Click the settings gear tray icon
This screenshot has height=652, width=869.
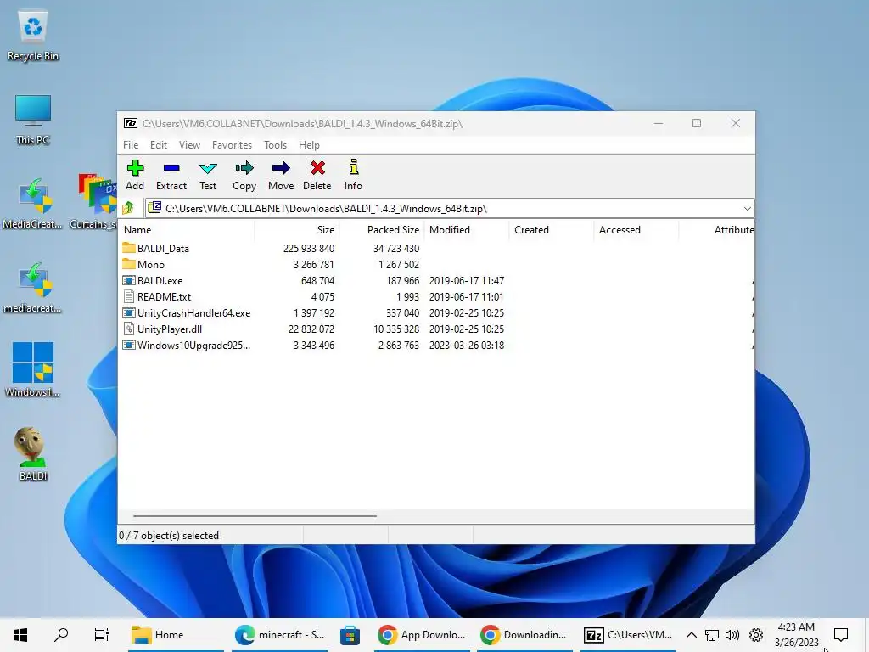coord(755,634)
